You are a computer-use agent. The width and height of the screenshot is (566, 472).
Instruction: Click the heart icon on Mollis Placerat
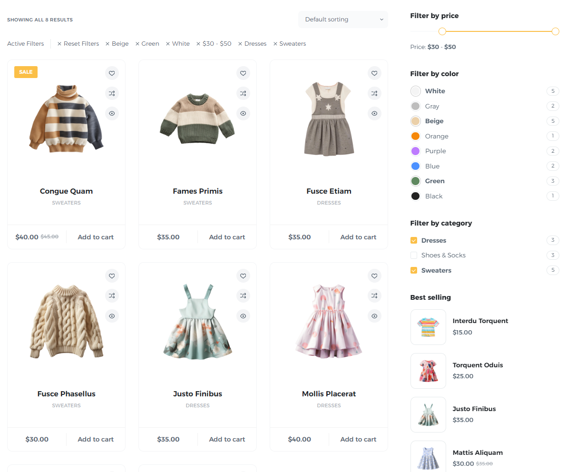tap(374, 275)
